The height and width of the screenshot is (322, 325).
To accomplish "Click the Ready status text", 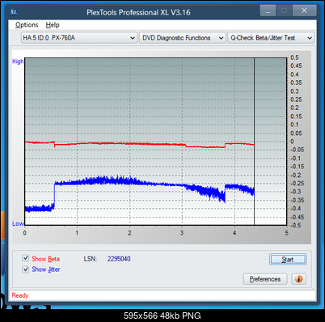I will tap(20, 295).
